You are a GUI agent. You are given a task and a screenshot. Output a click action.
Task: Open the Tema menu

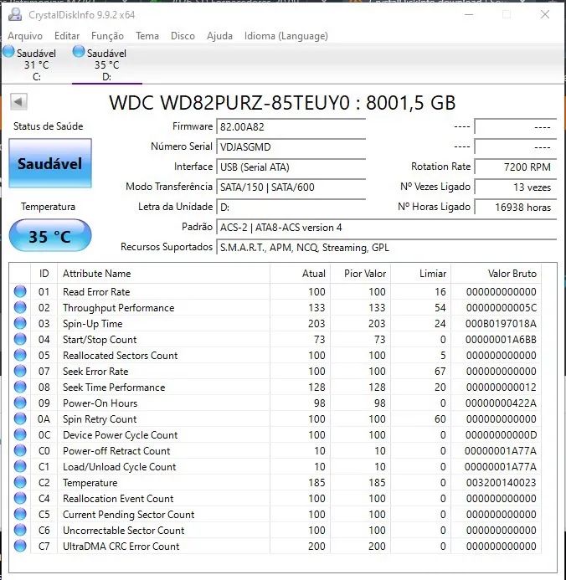[x=147, y=36]
